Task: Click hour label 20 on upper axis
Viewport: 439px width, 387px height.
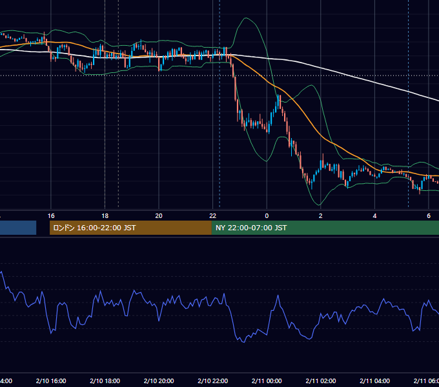Action: pos(159,216)
